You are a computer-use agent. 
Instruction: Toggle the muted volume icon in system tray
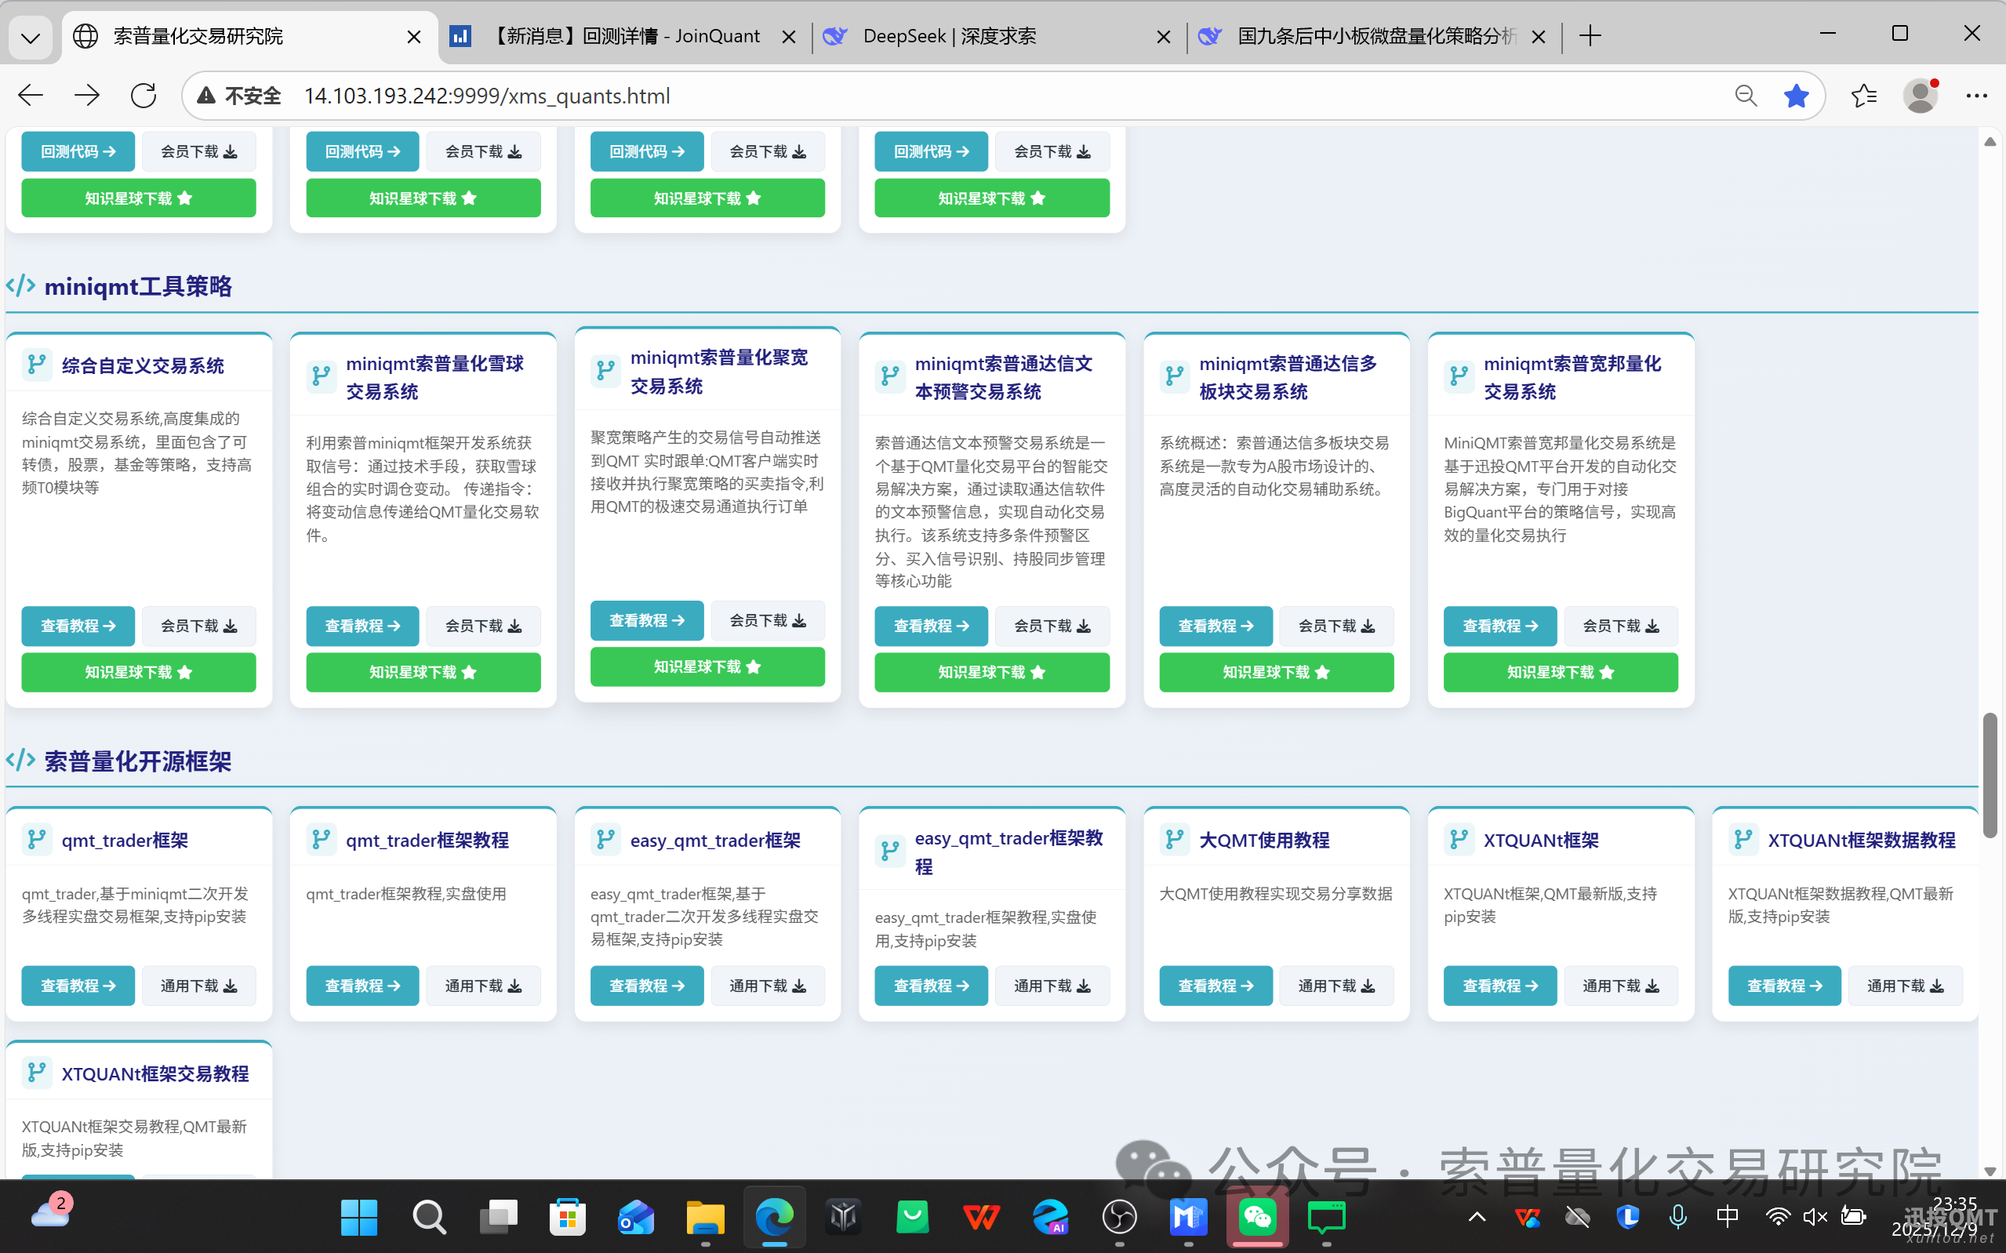tap(1815, 1218)
